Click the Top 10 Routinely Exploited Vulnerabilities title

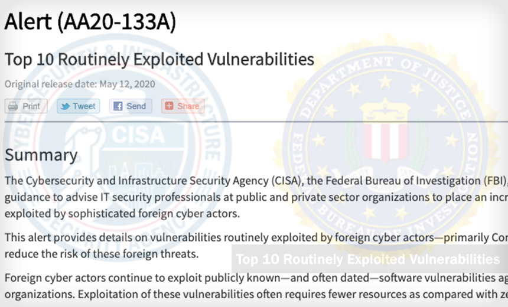[x=159, y=59]
